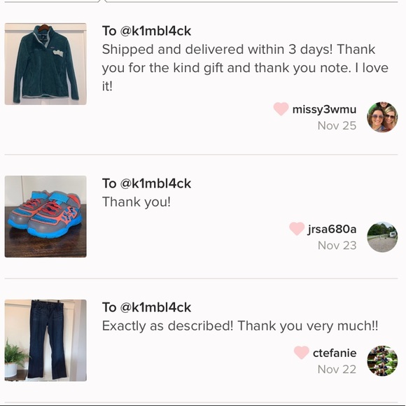Screen dimensions: 406x406
Task: Tap @k1mbl4ck in the Thank you note
Action: click(x=155, y=183)
